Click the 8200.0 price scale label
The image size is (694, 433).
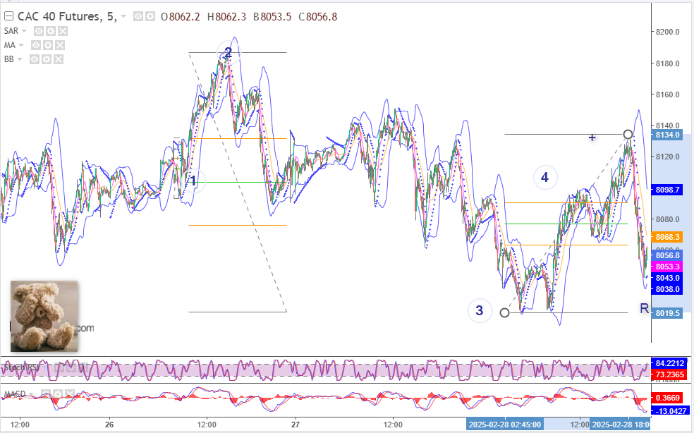(x=667, y=32)
